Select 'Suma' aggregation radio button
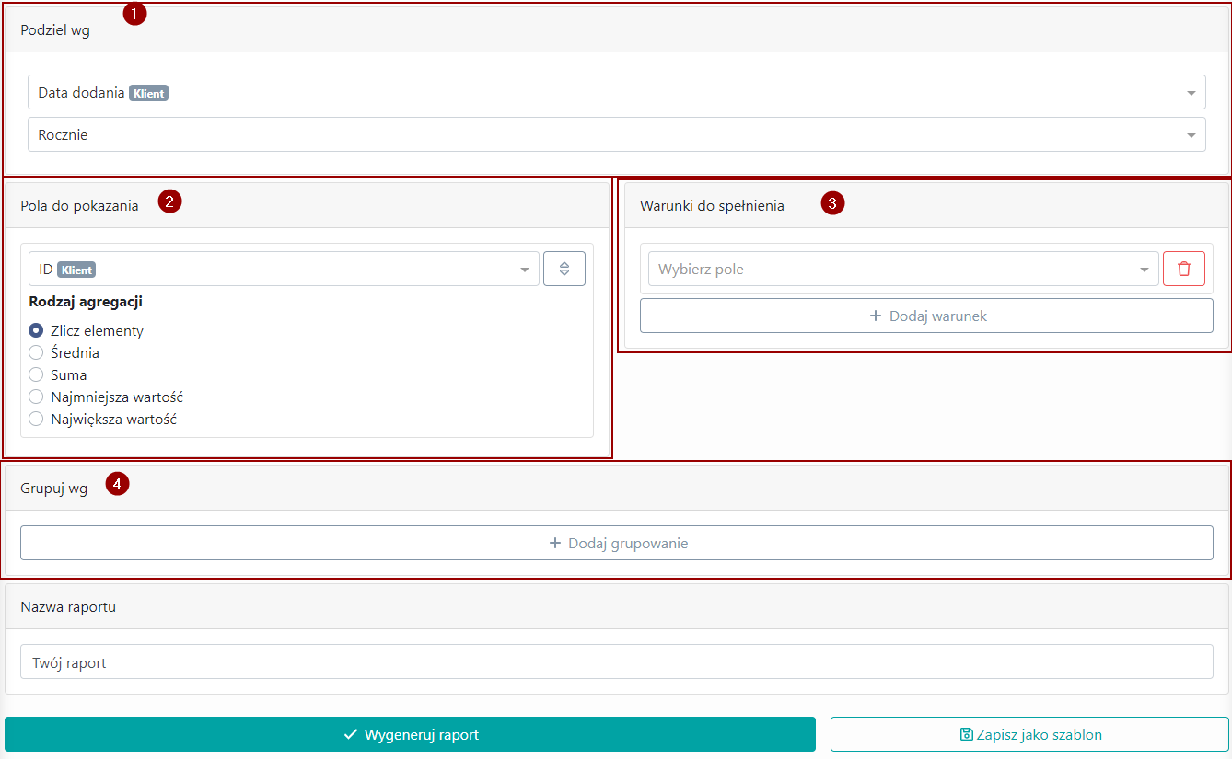The width and height of the screenshot is (1232, 759). coord(36,374)
